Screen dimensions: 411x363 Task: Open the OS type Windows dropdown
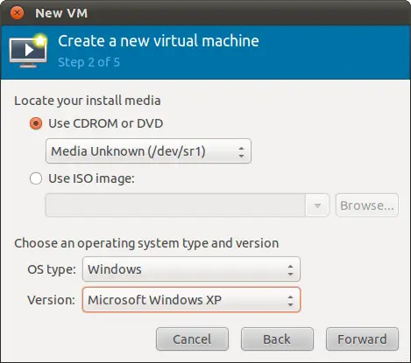click(x=191, y=269)
